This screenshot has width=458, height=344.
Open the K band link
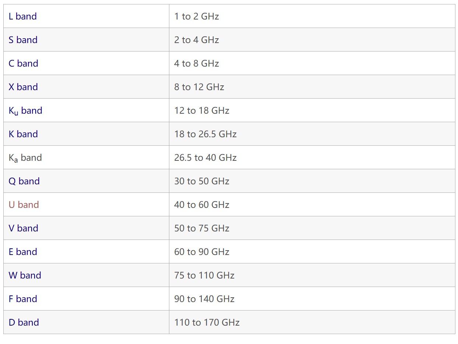[x=23, y=134]
